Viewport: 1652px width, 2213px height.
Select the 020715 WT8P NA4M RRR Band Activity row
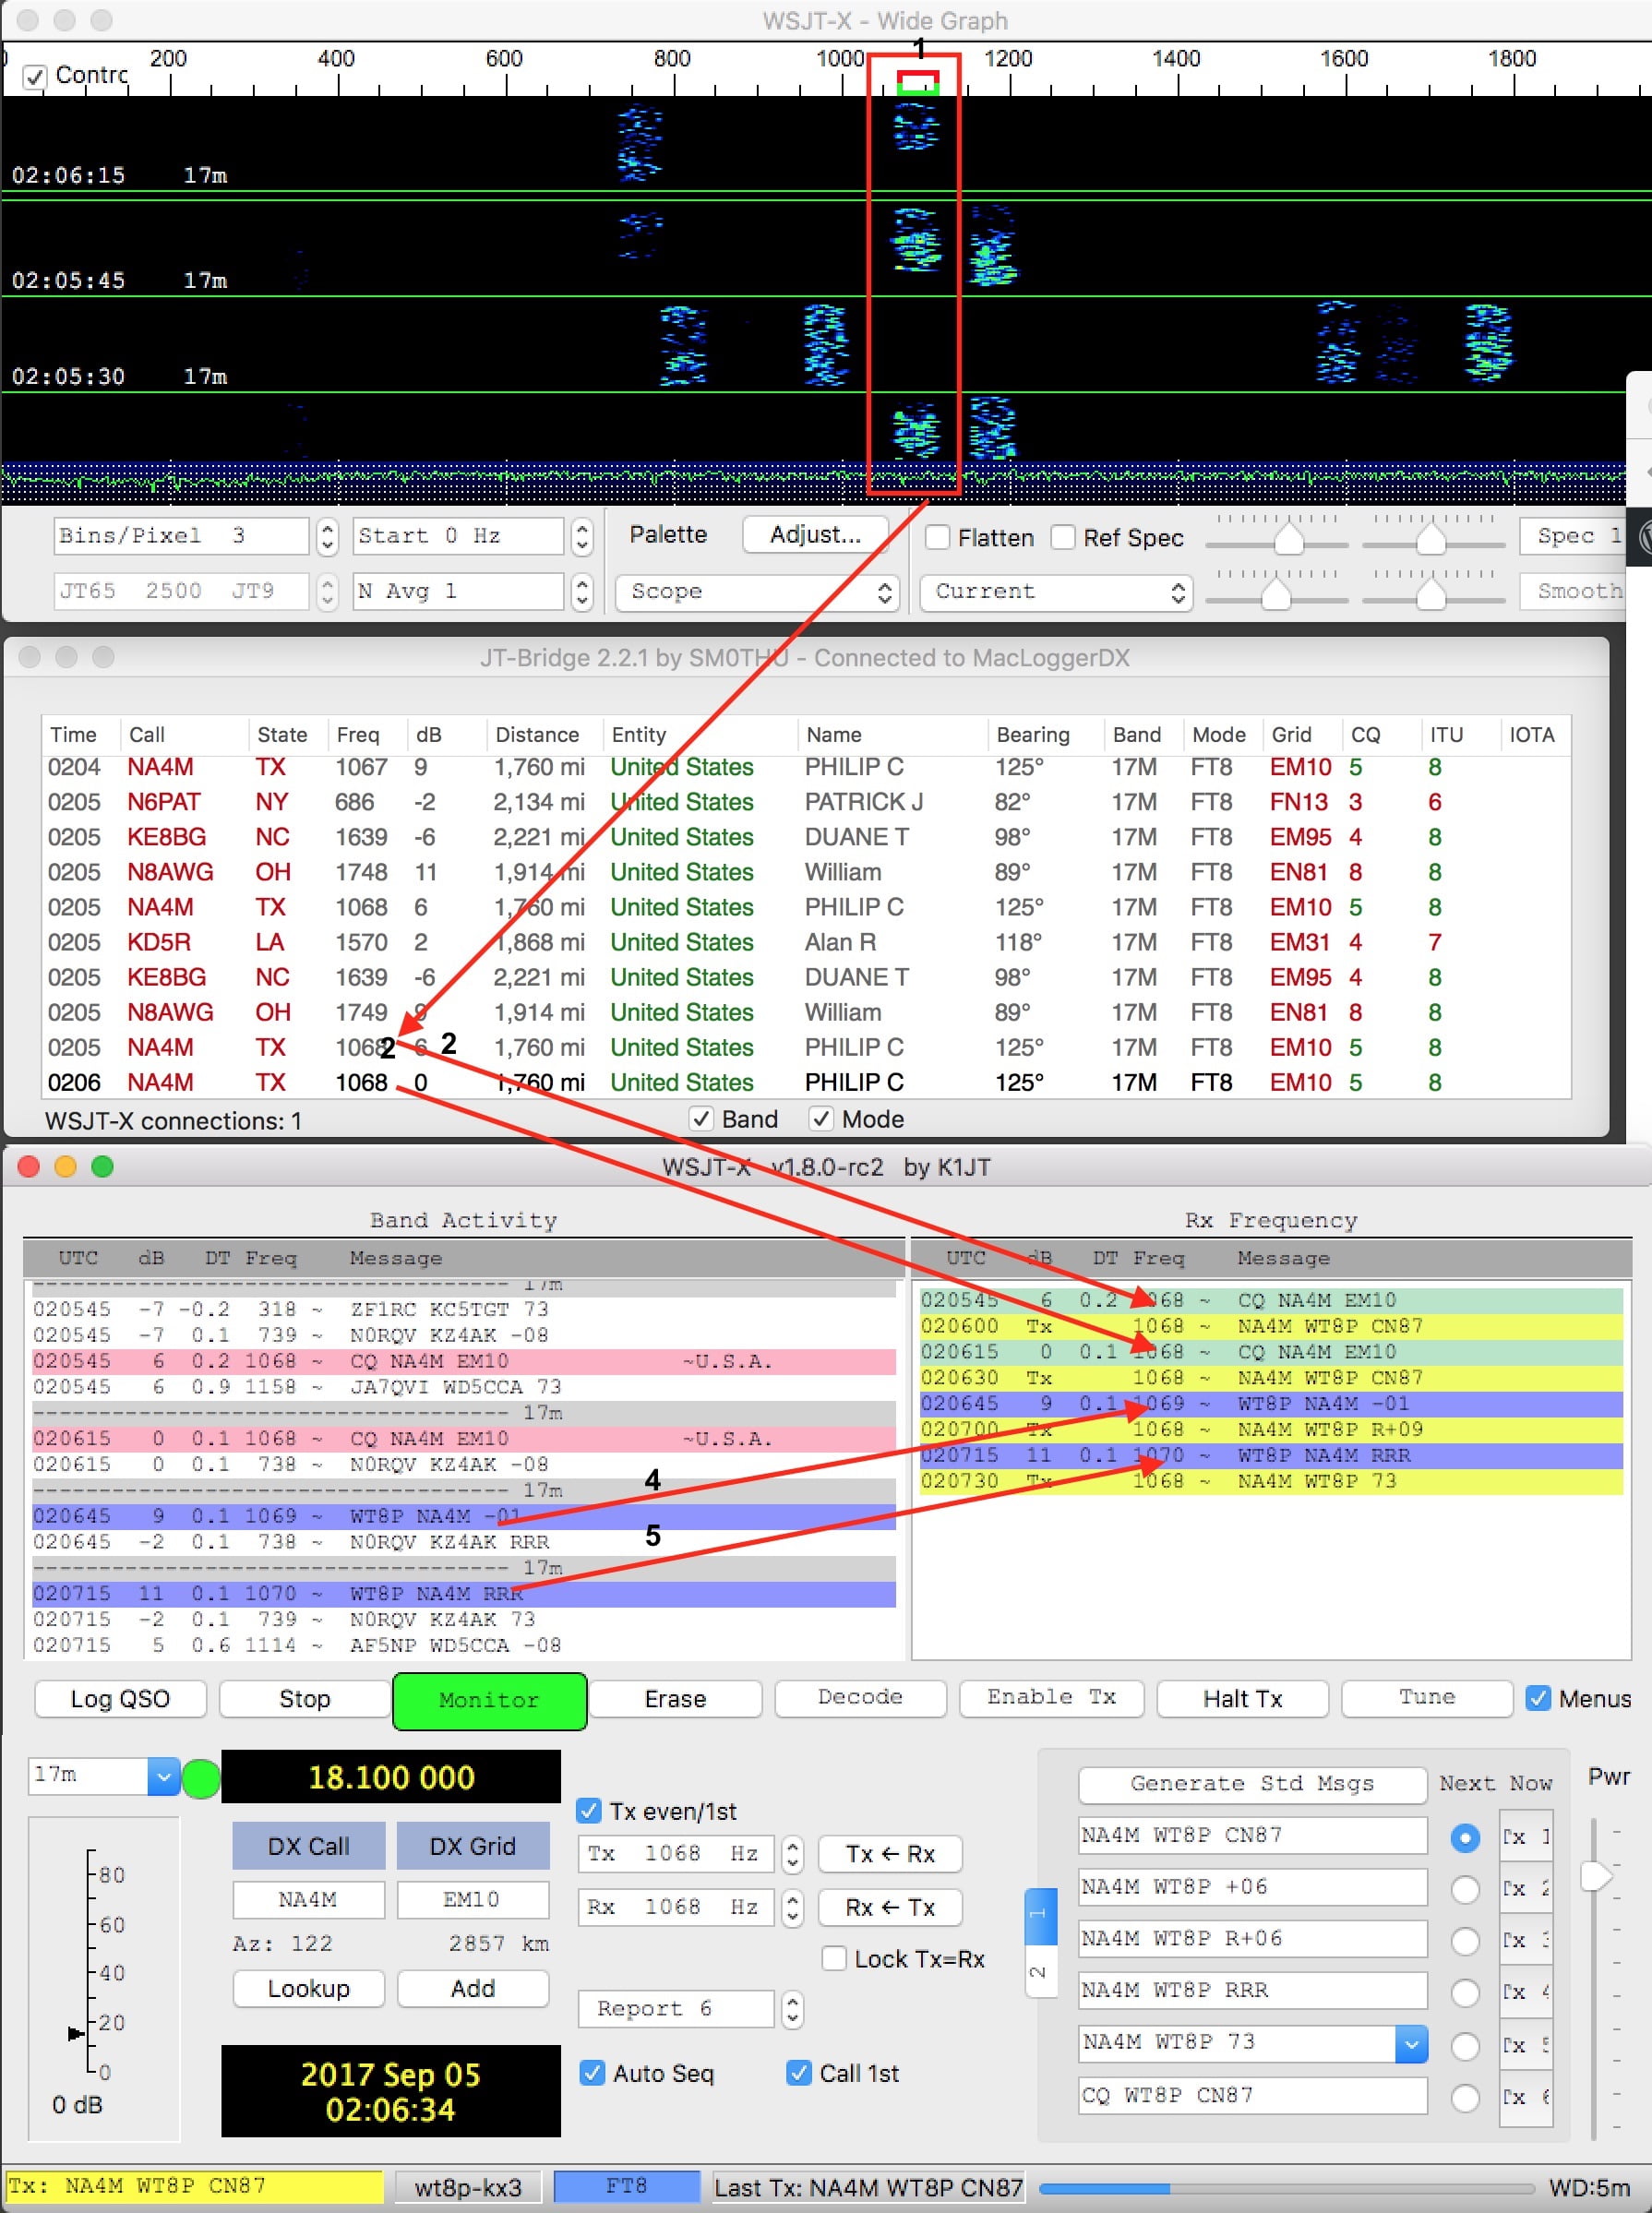click(x=463, y=1593)
